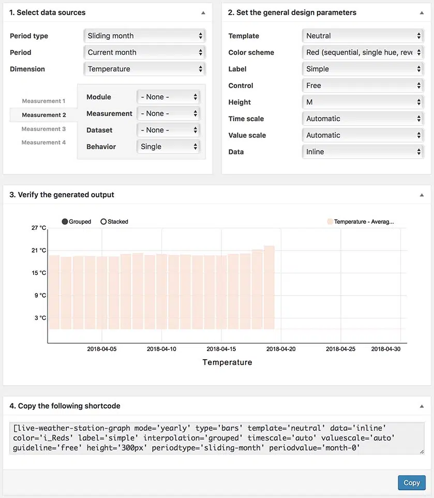Click the 2018-04-30 x-axis date label
This screenshot has width=434, height=498.
[386, 349]
